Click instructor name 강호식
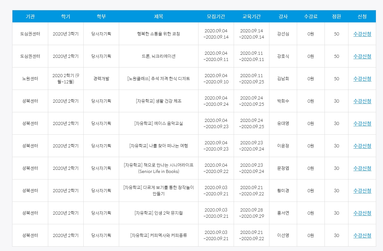Viewport: 383px width, 251px height. pos(283,56)
